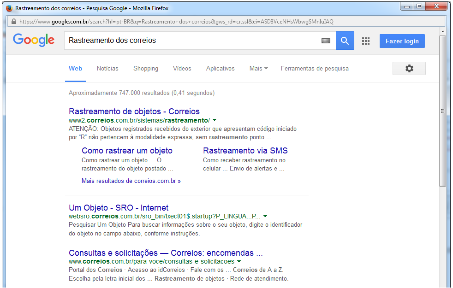Click the websro.correios.com.br green URL text

coord(164,216)
